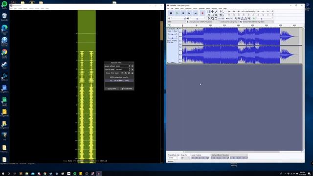
Task: Click the Zoom Toggle icon
Action: pos(249,19)
